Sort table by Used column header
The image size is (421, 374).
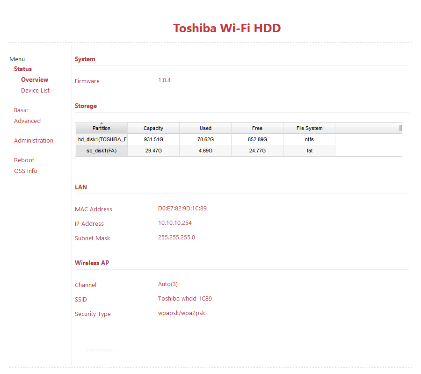[x=205, y=128]
